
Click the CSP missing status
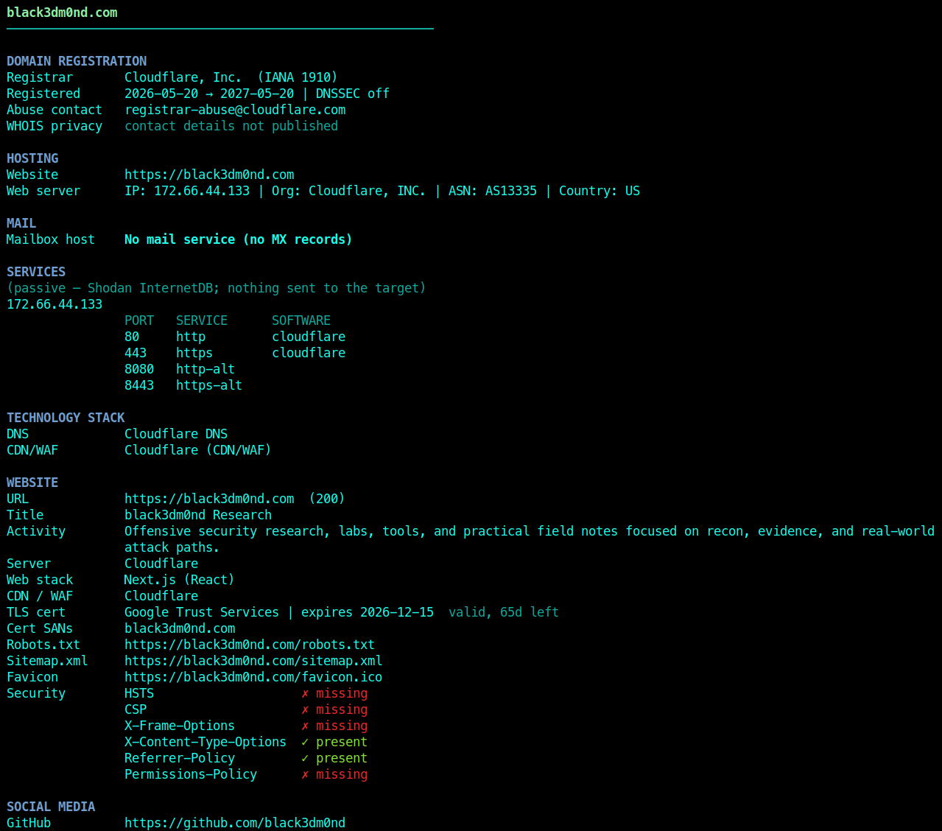click(x=334, y=709)
